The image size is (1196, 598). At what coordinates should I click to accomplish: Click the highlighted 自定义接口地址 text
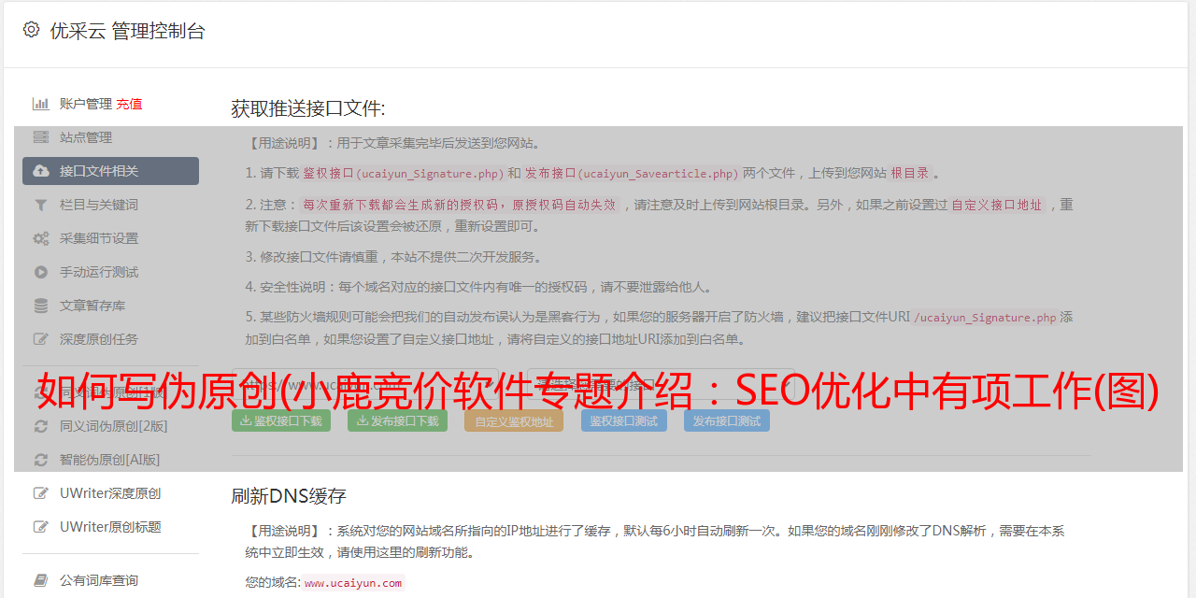tap(996, 205)
